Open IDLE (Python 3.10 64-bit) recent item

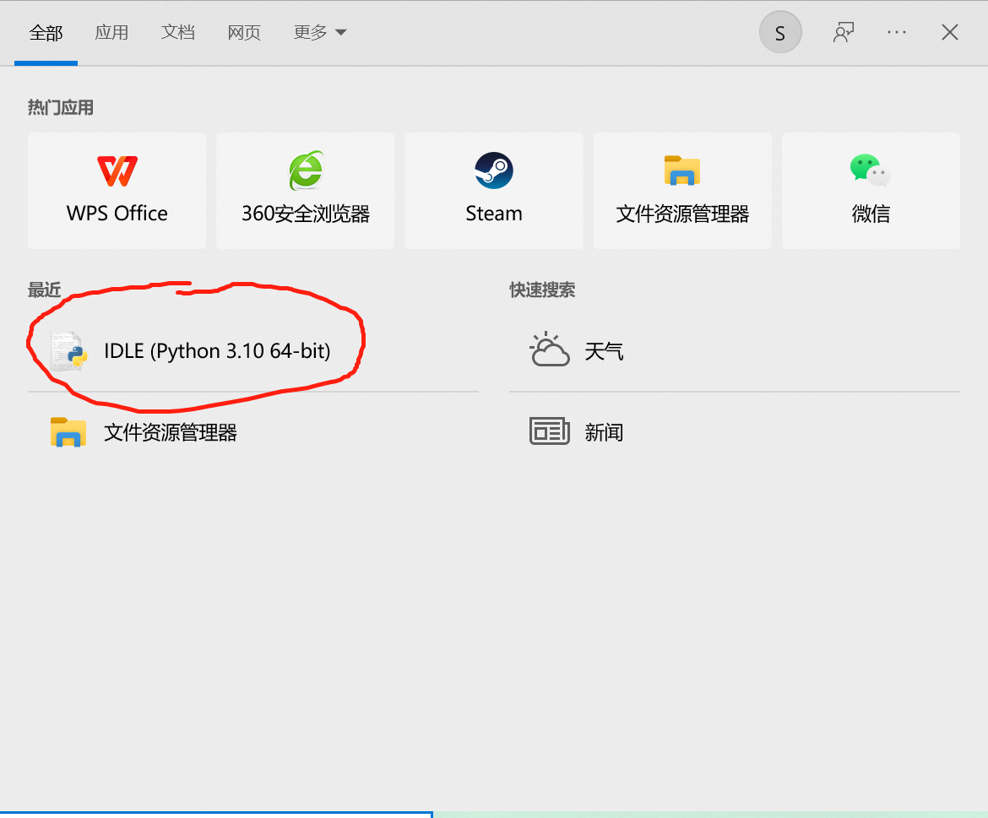[253, 350]
